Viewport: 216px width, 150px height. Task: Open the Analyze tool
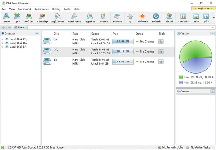tap(29, 18)
